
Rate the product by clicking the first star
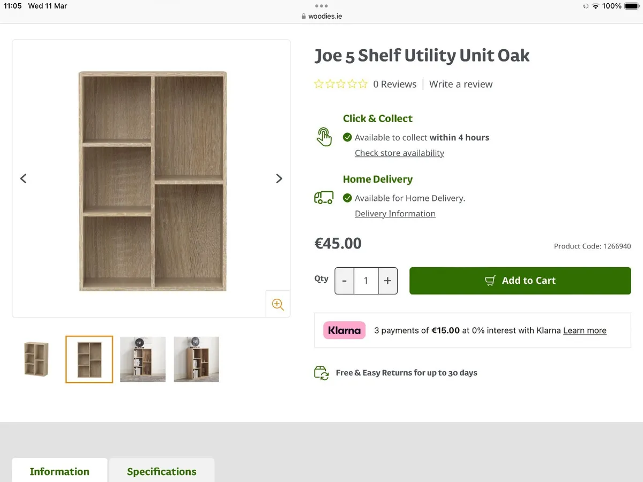point(318,84)
